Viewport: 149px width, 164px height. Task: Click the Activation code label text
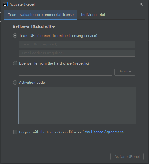32,83
